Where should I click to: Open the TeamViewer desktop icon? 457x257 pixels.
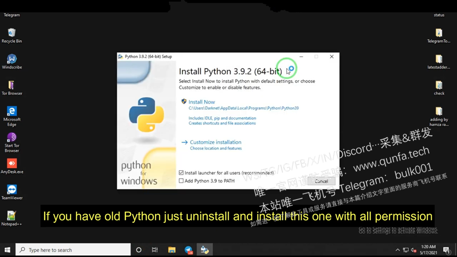tap(12, 192)
